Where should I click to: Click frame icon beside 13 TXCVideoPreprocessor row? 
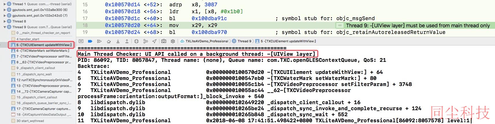tap(13, 86)
